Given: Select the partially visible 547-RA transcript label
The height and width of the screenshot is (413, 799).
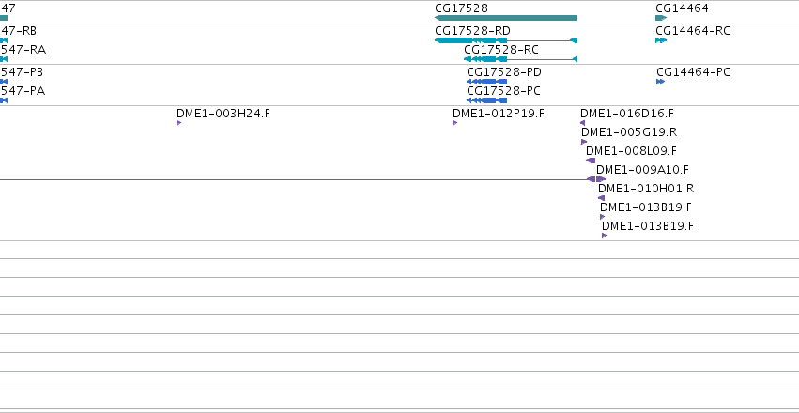Looking at the screenshot, I should click(23, 50).
